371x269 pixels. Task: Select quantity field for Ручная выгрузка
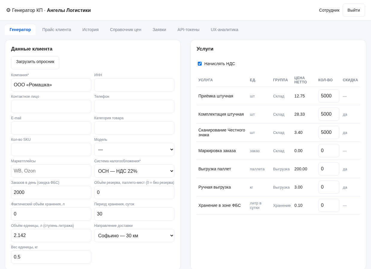coord(329,187)
